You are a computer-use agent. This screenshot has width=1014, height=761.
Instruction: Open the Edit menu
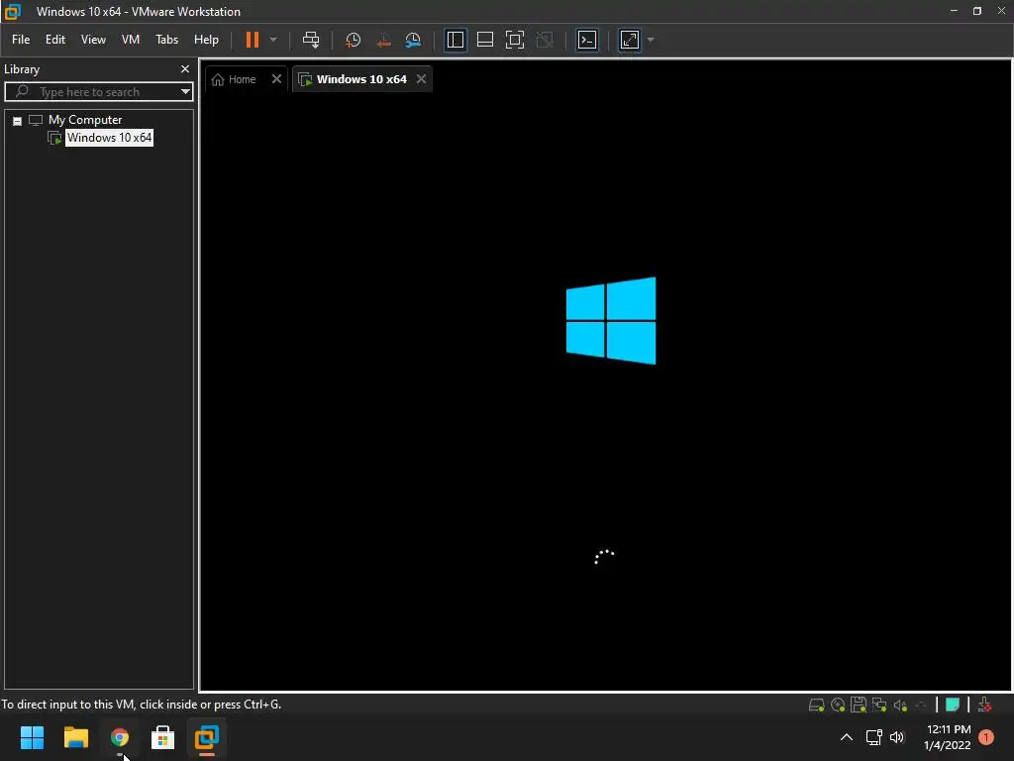point(55,40)
